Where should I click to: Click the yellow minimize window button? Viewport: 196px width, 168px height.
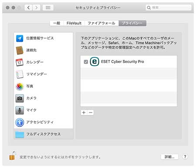click(14, 7)
